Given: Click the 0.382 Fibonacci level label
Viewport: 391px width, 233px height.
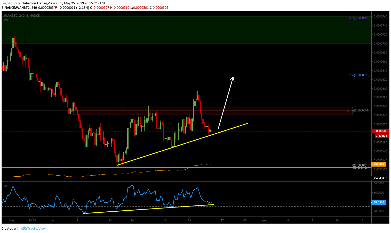Looking at the screenshot, I should (358, 18).
